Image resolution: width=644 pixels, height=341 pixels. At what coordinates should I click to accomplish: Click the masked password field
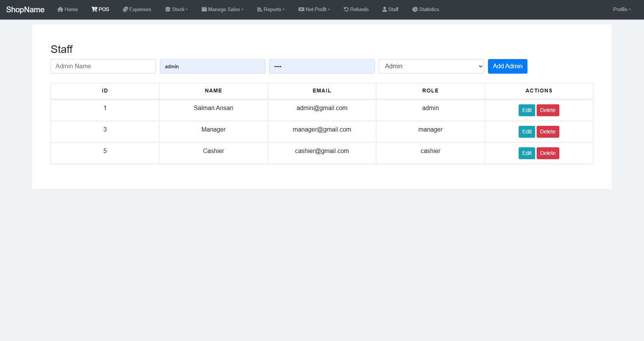tap(322, 66)
